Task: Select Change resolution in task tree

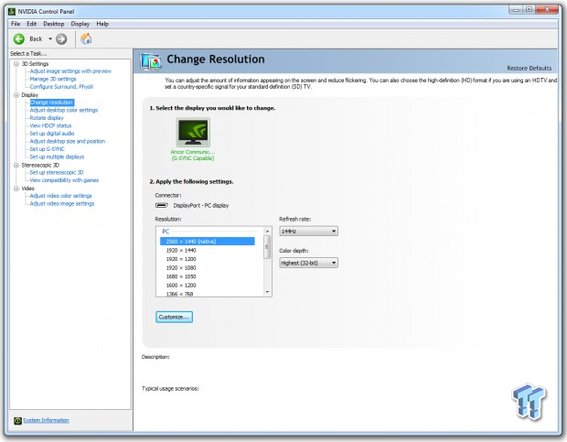Action: pyautogui.click(x=52, y=102)
